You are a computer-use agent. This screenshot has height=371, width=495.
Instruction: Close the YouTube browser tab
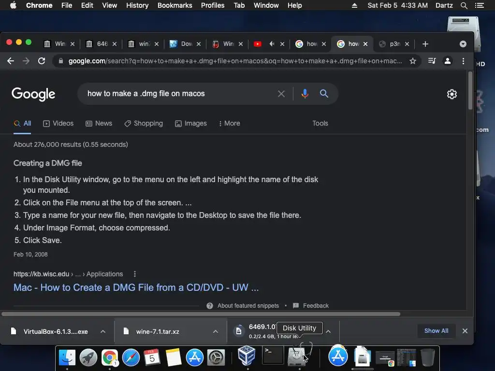tap(282, 44)
